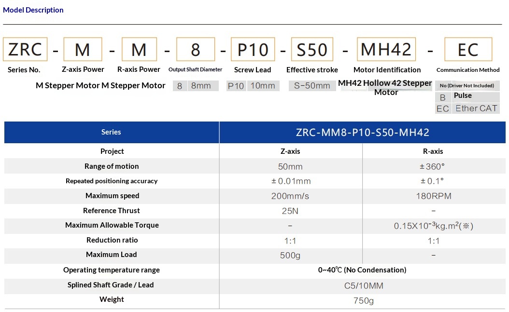
Task: Click the C5/10MM value
Action: (x=364, y=286)
